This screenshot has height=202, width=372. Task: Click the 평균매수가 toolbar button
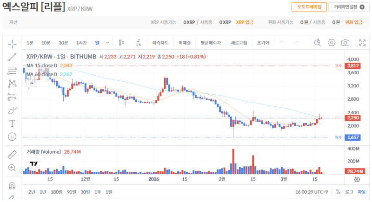(x=211, y=43)
